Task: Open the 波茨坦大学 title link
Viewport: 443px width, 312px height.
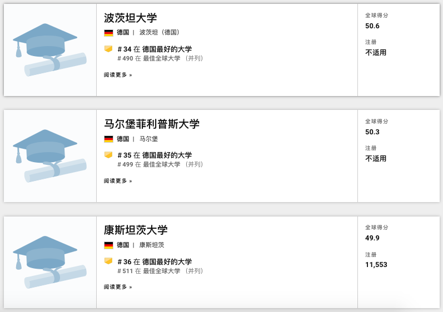Action: pyautogui.click(x=130, y=18)
